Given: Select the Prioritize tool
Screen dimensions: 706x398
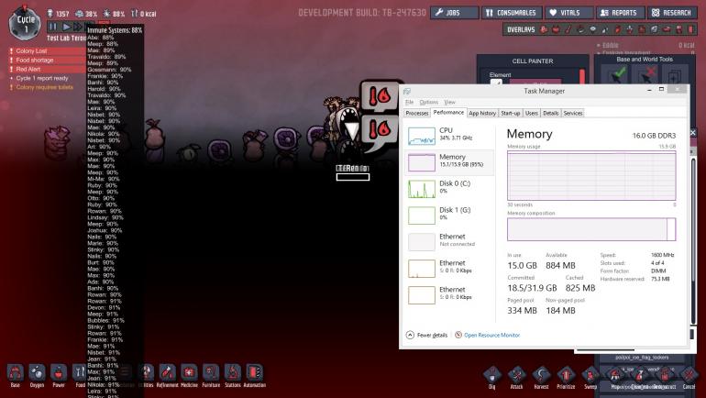Looking at the screenshot, I should pyautogui.click(x=566, y=377).
